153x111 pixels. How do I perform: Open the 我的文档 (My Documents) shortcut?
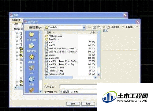tap(32, 48)
